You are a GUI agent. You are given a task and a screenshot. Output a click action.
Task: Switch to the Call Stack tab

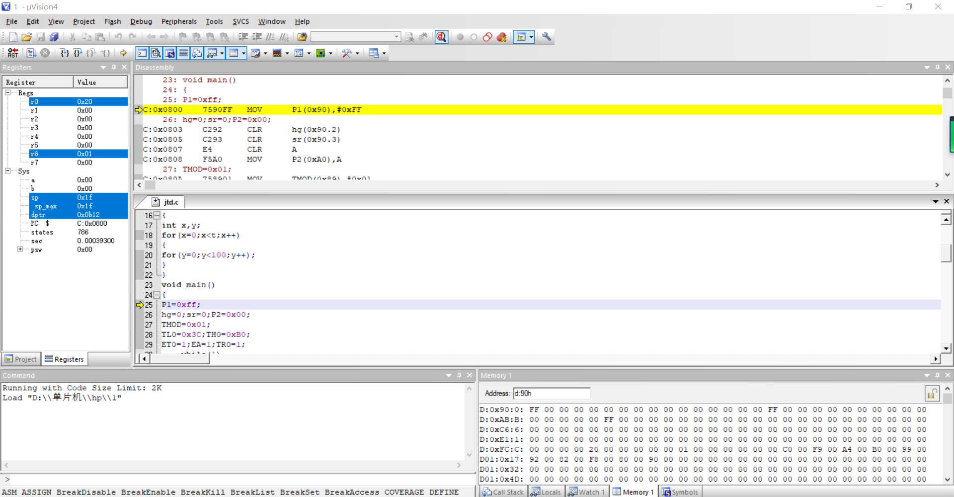pyautogui.click(x=503, y=492)
